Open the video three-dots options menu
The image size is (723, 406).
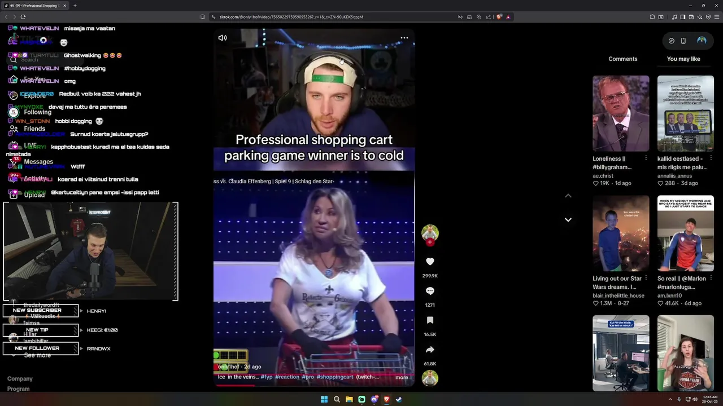pyautogui.click(x=404, y=38)
